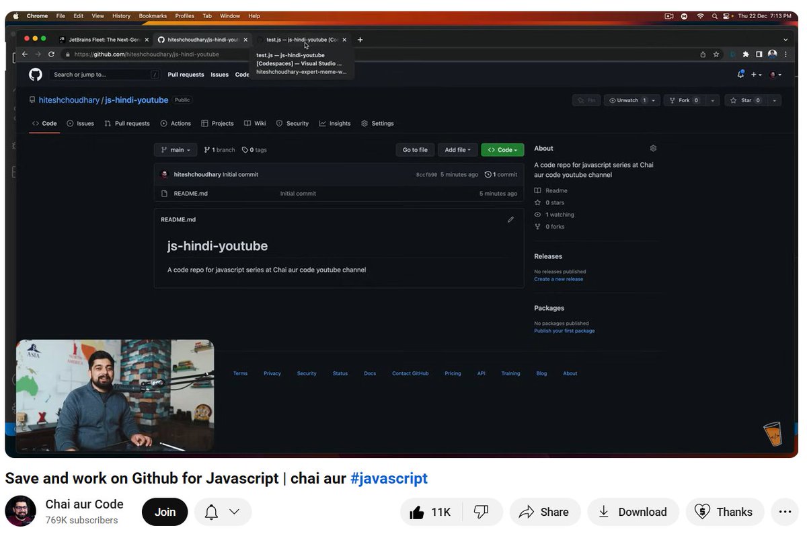807x534 pixels.
Task: Open the GitHub user avatar menu
Action: point(775,75)
